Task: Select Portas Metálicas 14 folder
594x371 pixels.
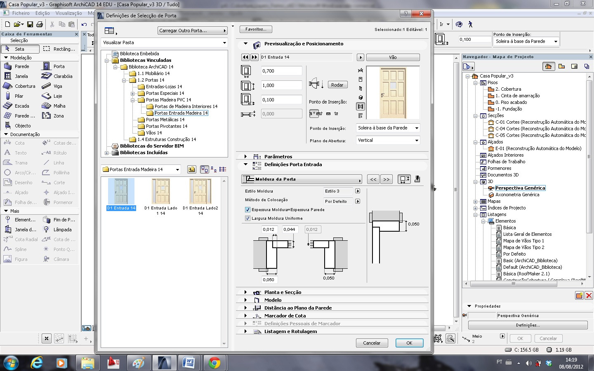Action: tap(165, 120)
